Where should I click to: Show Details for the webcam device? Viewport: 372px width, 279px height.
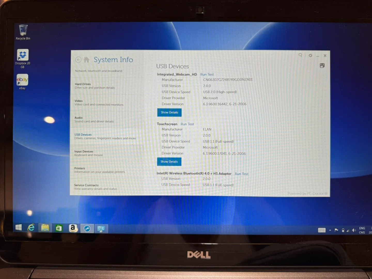point(169,112)
